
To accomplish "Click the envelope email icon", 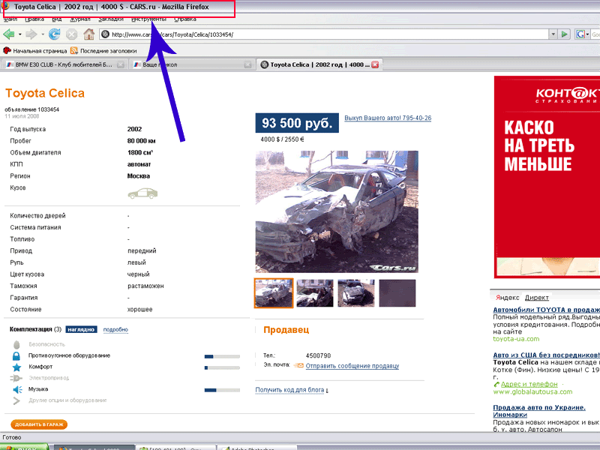I will (298, 365).
